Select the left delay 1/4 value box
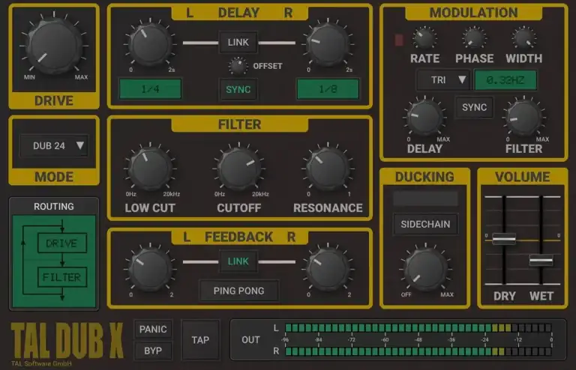This screenshot has width=576, height=370. [150, 88]
